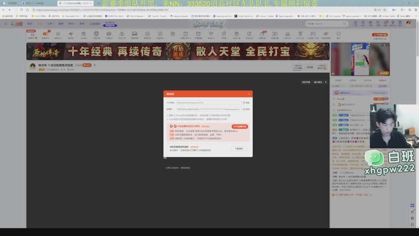Open the orange highlighted nav item

40,24
